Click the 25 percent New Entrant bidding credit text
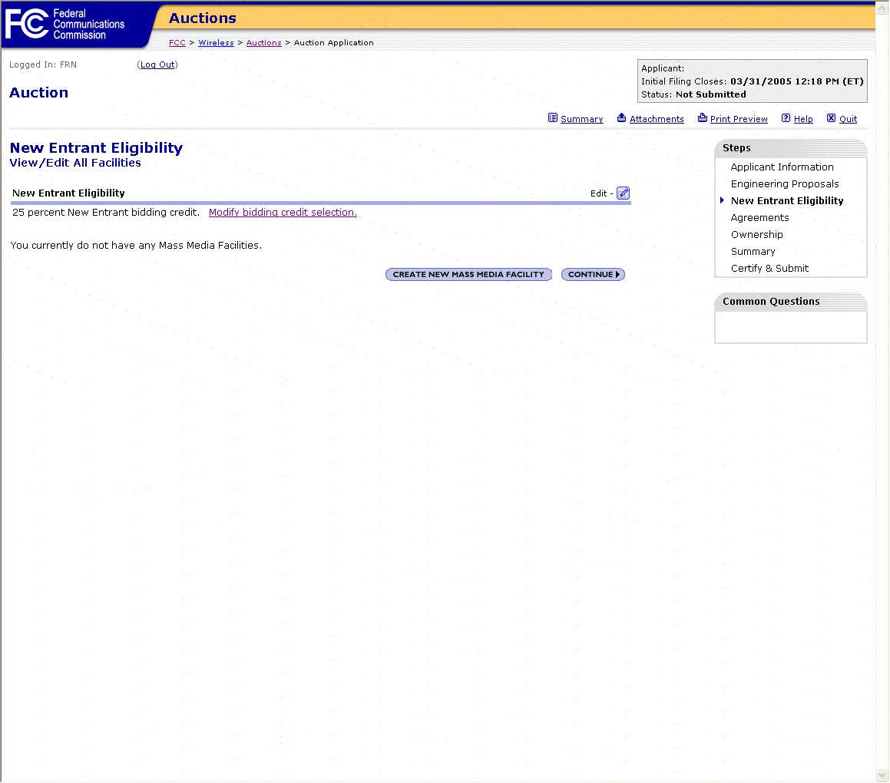 105,212
